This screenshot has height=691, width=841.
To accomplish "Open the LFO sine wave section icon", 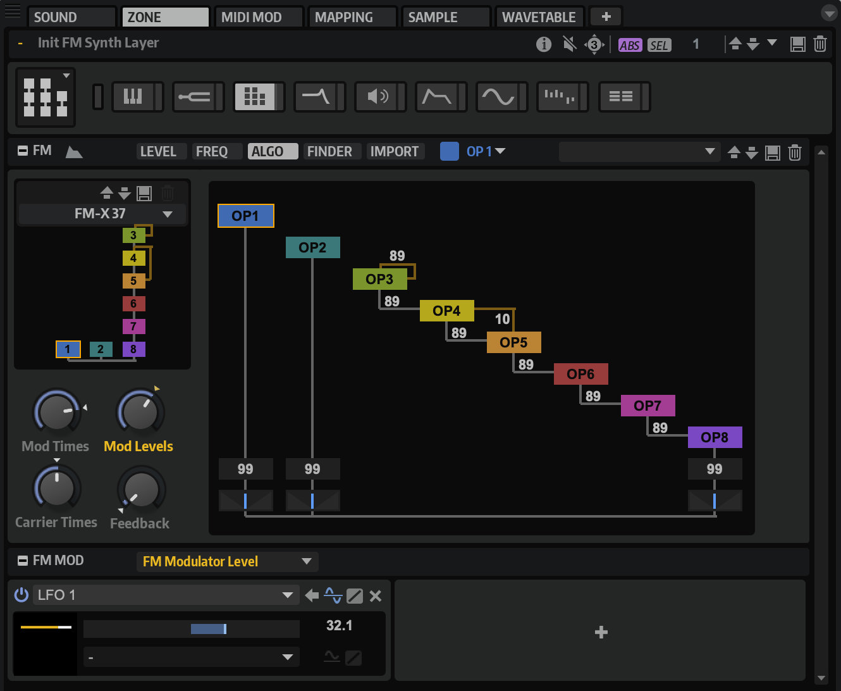I will pos(498,97).
